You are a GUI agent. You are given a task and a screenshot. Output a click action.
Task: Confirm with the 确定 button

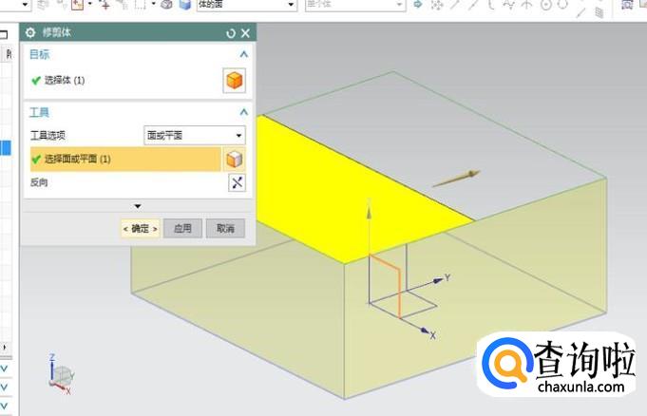click(x=141, y=228)
